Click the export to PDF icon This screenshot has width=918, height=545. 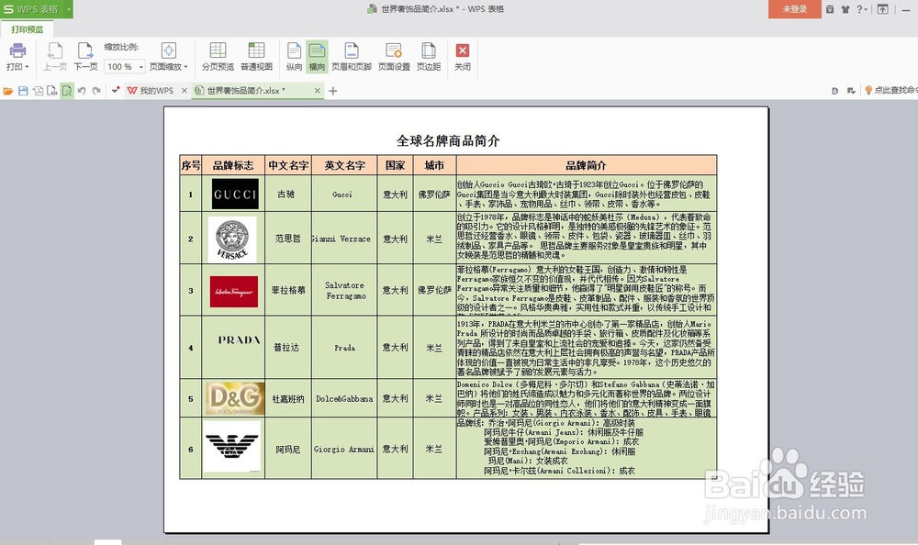(x=38, y=91)
